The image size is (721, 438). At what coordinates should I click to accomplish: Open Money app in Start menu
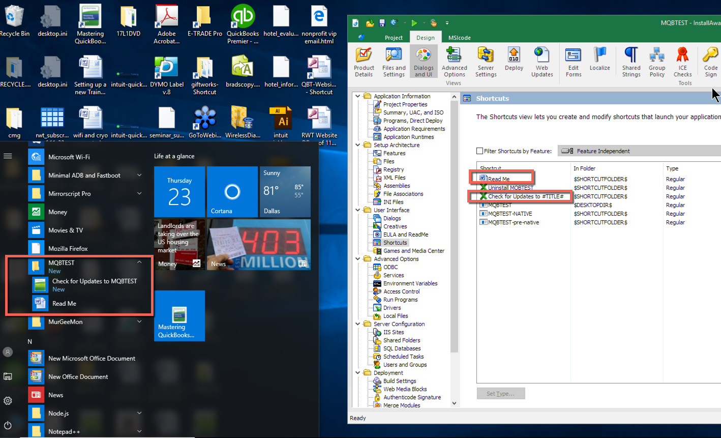pos(57,212)
